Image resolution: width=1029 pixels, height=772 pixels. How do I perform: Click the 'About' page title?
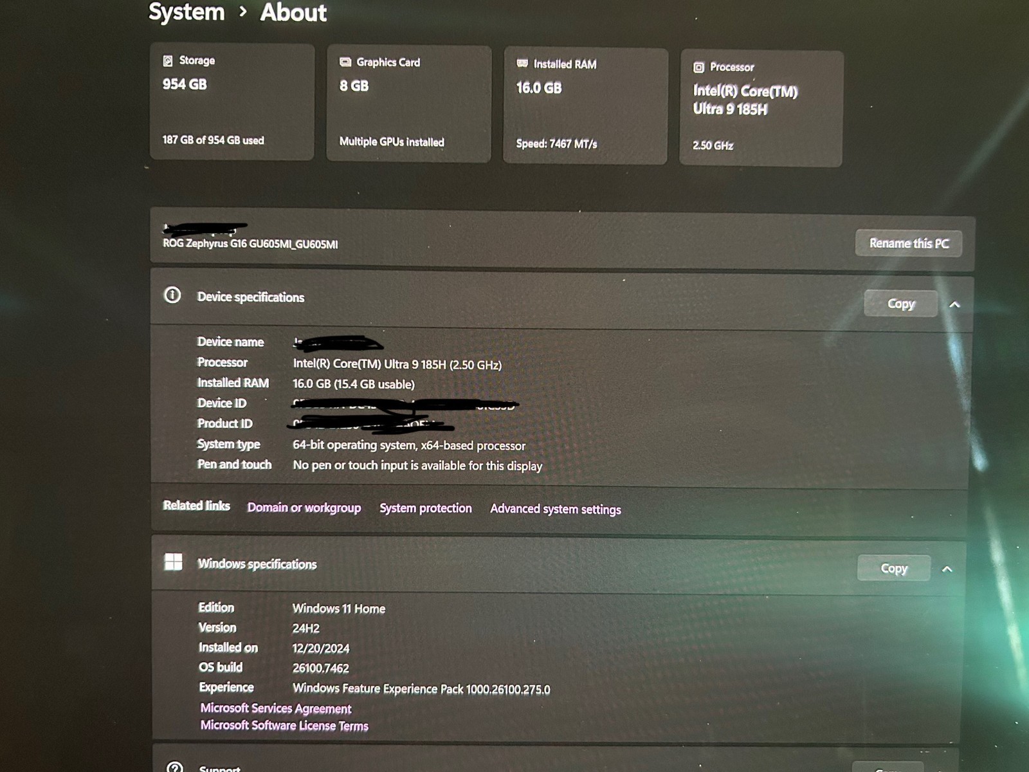(x=293, y=12)
